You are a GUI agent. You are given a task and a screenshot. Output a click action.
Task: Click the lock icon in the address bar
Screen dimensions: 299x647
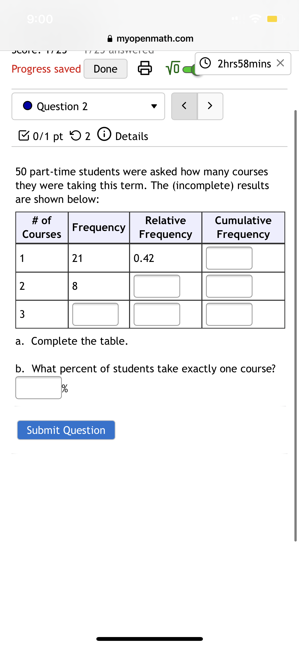[x=110, y=38]
